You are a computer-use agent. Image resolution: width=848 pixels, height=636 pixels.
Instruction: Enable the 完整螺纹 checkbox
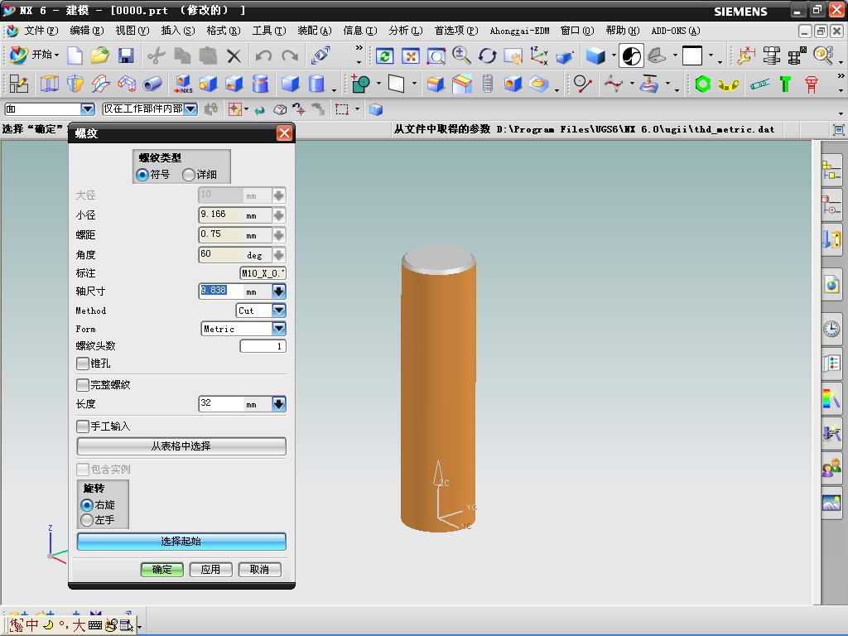(x=83, y=385)
